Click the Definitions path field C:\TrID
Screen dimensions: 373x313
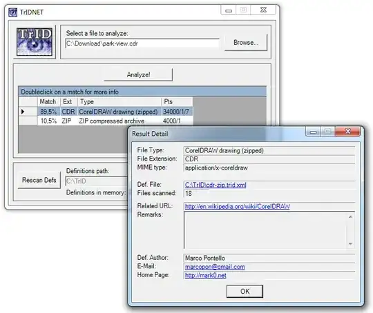[x=97, y=181]
